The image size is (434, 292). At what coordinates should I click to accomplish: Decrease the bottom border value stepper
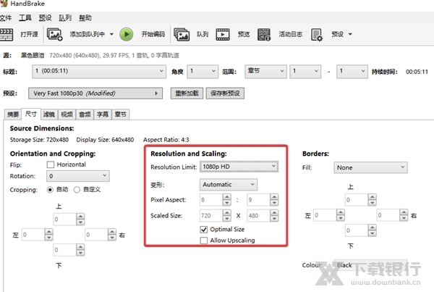pyautogui.click(x=373, y=233)
